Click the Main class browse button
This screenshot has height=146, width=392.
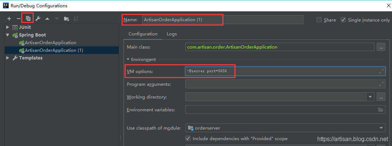tap(381, 47)
